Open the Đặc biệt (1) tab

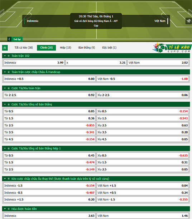tap(109, 48)
